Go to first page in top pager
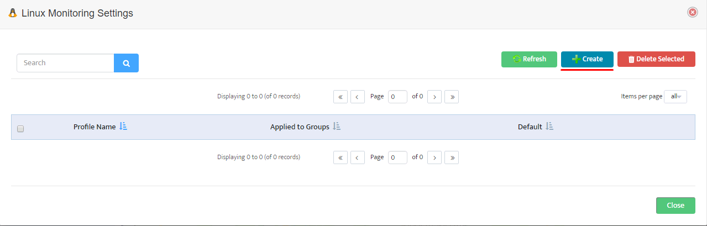 click(x=340, y=97)
